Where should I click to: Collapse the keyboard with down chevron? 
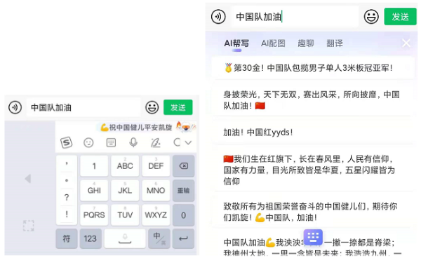(x=189, y=143)
